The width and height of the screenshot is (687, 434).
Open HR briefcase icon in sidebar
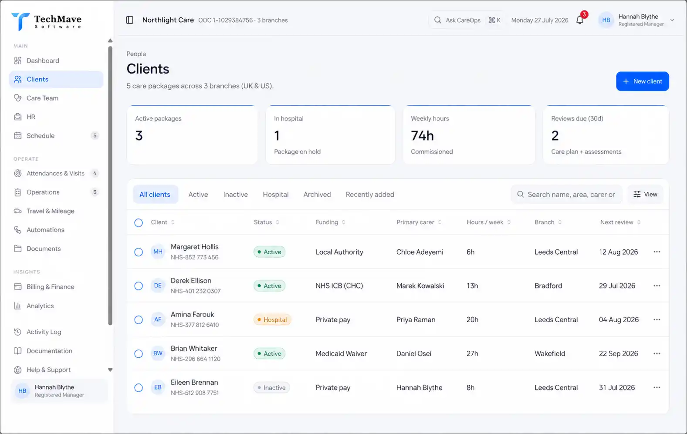(x=17, y=117)
